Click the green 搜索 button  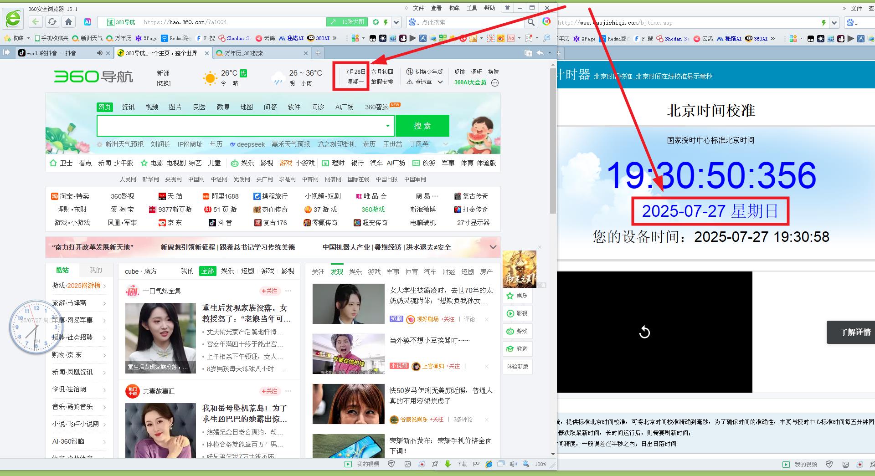pos(422,126)
